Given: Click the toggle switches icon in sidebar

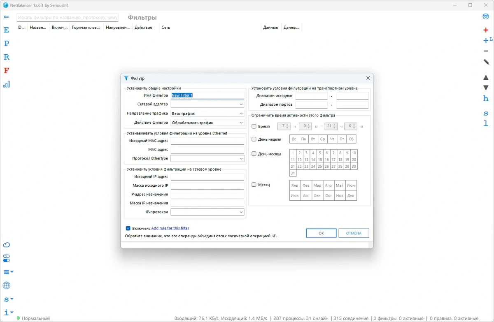Looking at the screenshot, I should coord(6,259).
